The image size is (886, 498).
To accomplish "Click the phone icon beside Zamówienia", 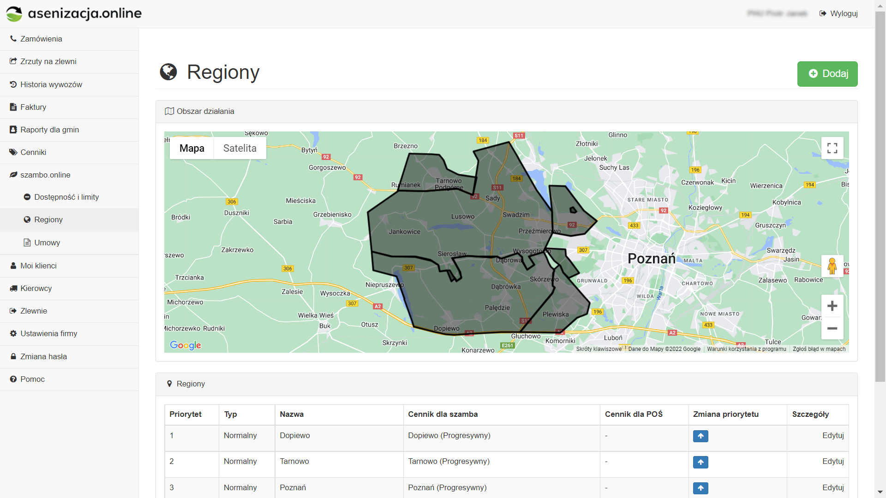I will pos(13,39).
